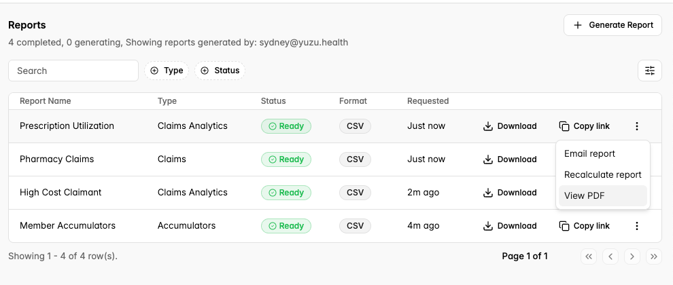Download the Prescription Utilization report
The height and width of the screenshot is (285, 673).
510,126
